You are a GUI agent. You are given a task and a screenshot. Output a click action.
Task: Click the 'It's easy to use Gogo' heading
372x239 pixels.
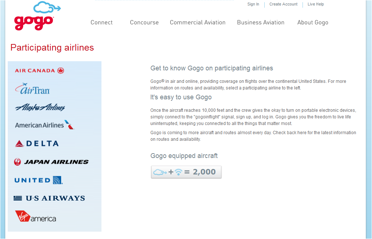(181, 97)
